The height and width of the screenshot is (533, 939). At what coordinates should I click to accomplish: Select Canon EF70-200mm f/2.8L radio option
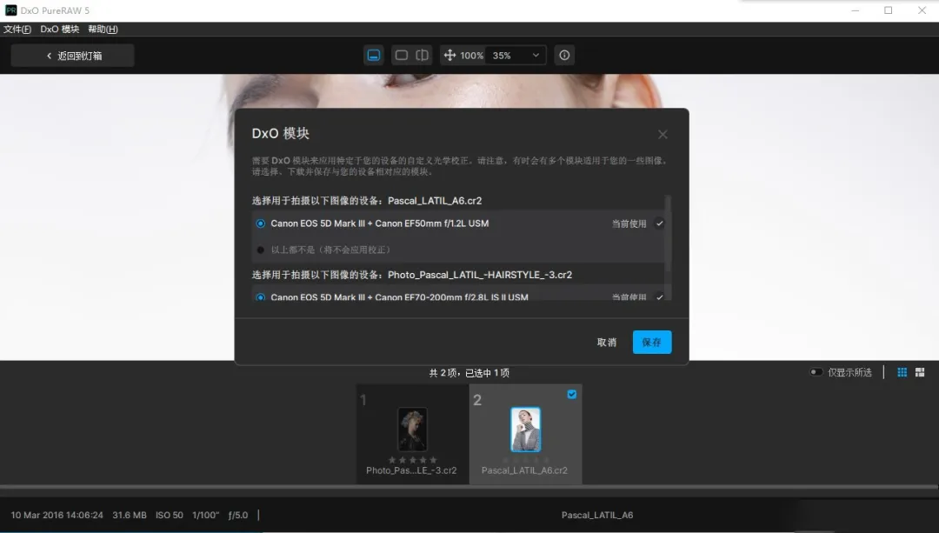click(261, 297)
